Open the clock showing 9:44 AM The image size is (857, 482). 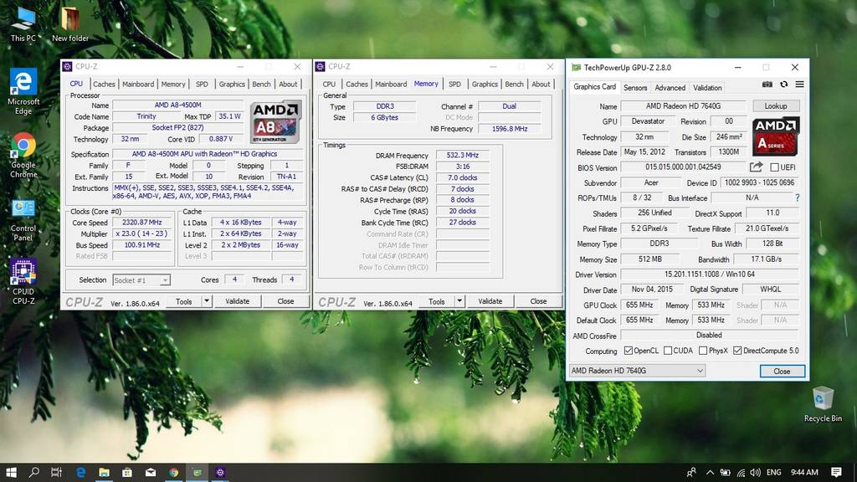pyautogui.click(x=804, y=472)
